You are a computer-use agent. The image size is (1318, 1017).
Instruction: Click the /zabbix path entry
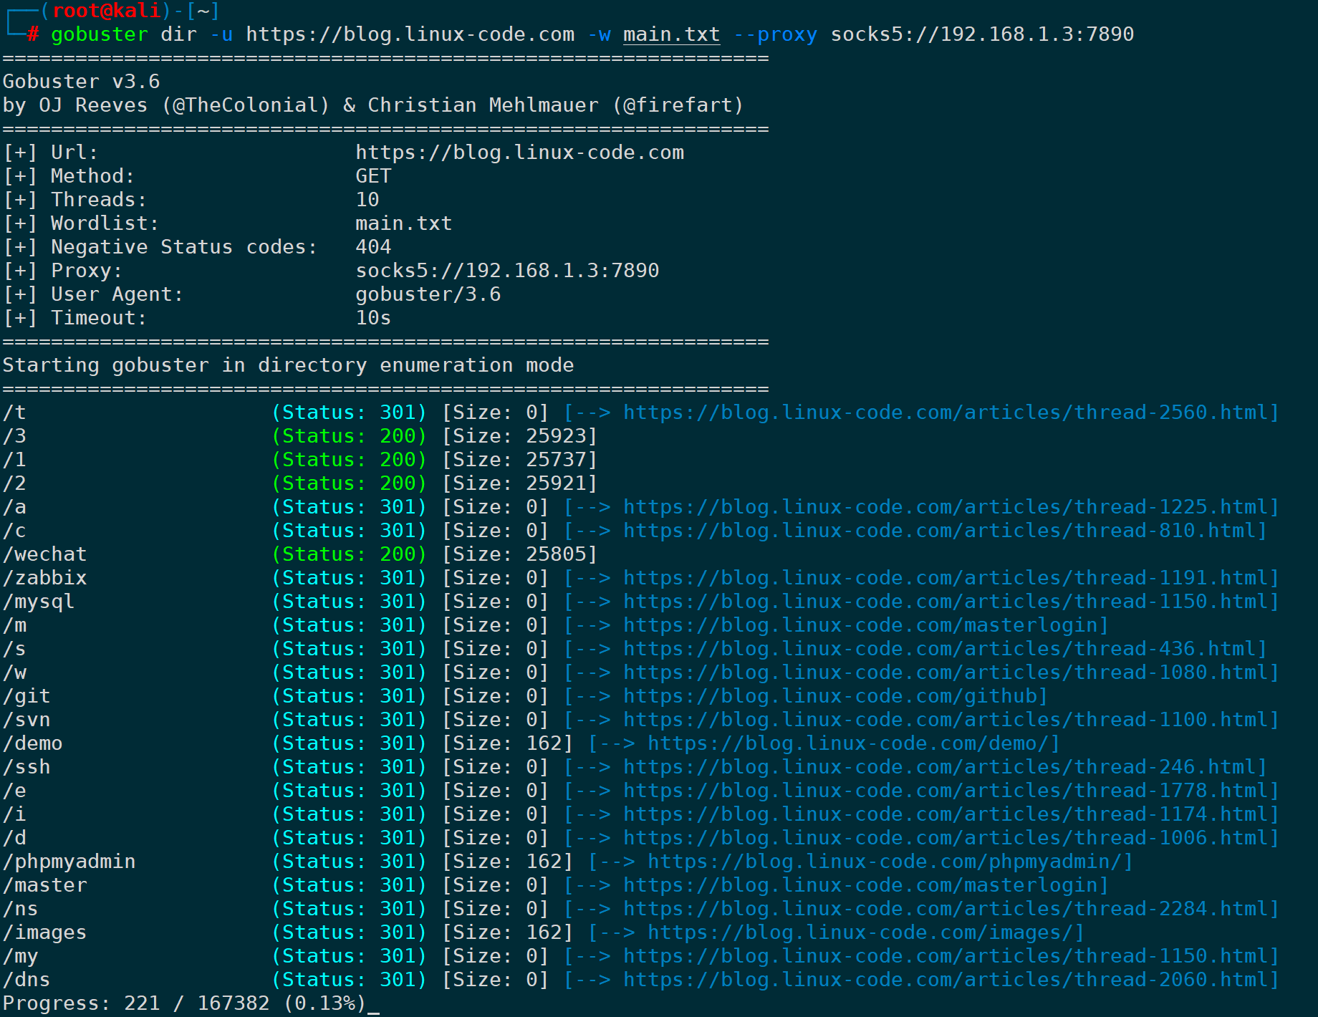click(44, 578)
